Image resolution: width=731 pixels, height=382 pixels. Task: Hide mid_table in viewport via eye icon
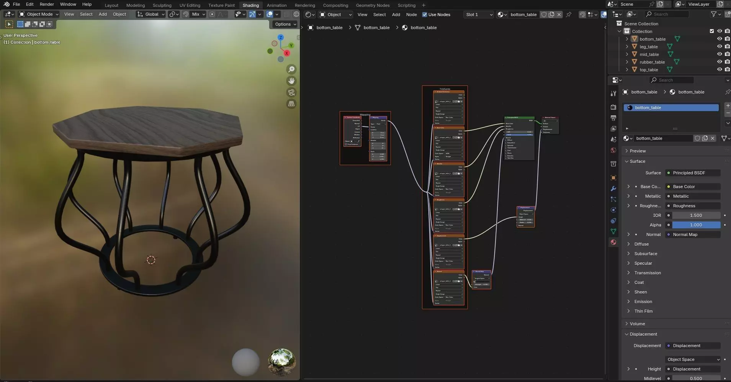coord(720,54)
